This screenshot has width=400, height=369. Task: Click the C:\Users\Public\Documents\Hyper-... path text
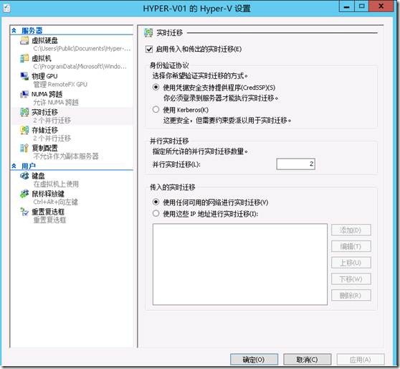point(82,48)
